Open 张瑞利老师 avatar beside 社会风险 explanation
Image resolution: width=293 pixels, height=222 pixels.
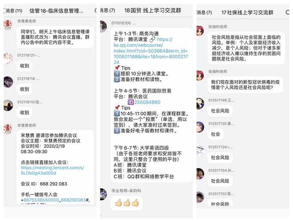(x=200, y=30)
